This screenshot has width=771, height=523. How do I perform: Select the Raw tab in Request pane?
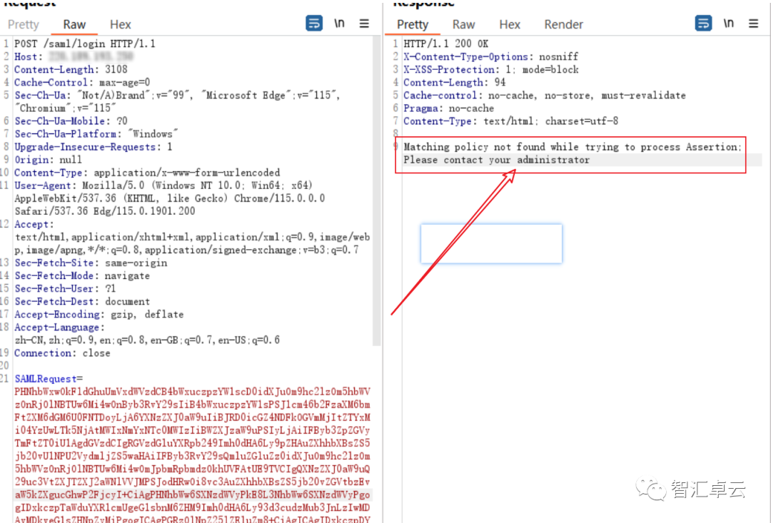pyautogui.click(x=74, y=24)
